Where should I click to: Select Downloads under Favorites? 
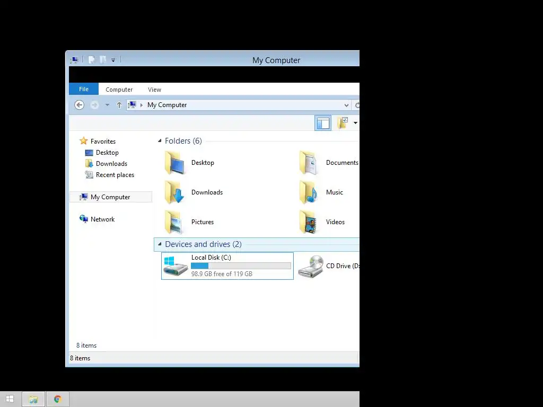coord(111,164)
